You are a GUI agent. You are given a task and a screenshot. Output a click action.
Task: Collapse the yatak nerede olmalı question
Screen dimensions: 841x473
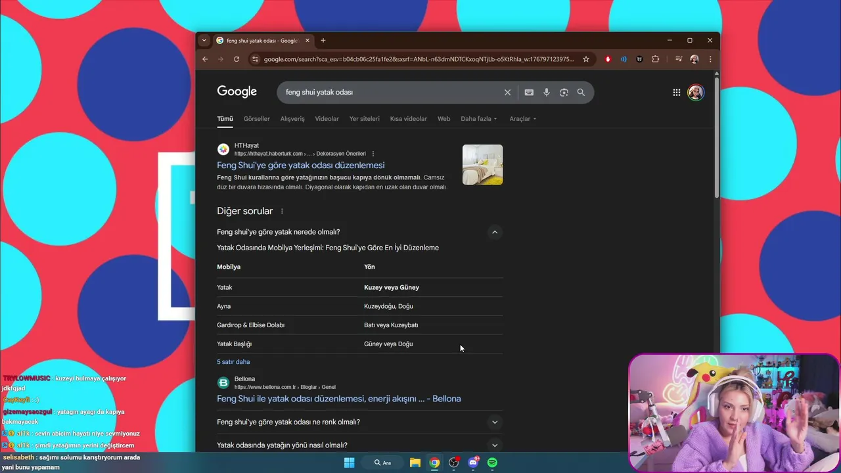pos(495,232)
